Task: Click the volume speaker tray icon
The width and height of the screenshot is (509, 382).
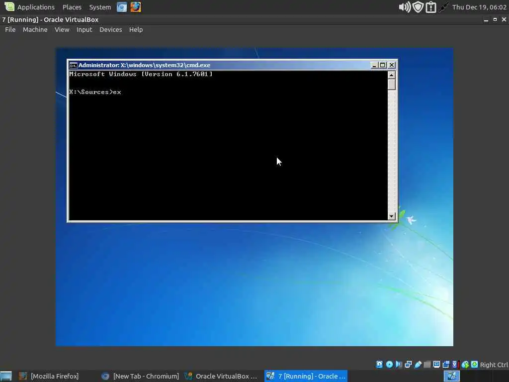Action: 405,7
